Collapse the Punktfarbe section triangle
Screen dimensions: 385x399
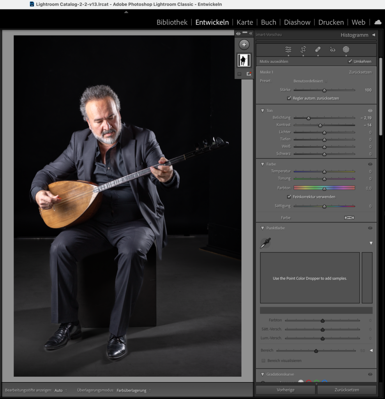pyautogui.click(x=262, y=228)
